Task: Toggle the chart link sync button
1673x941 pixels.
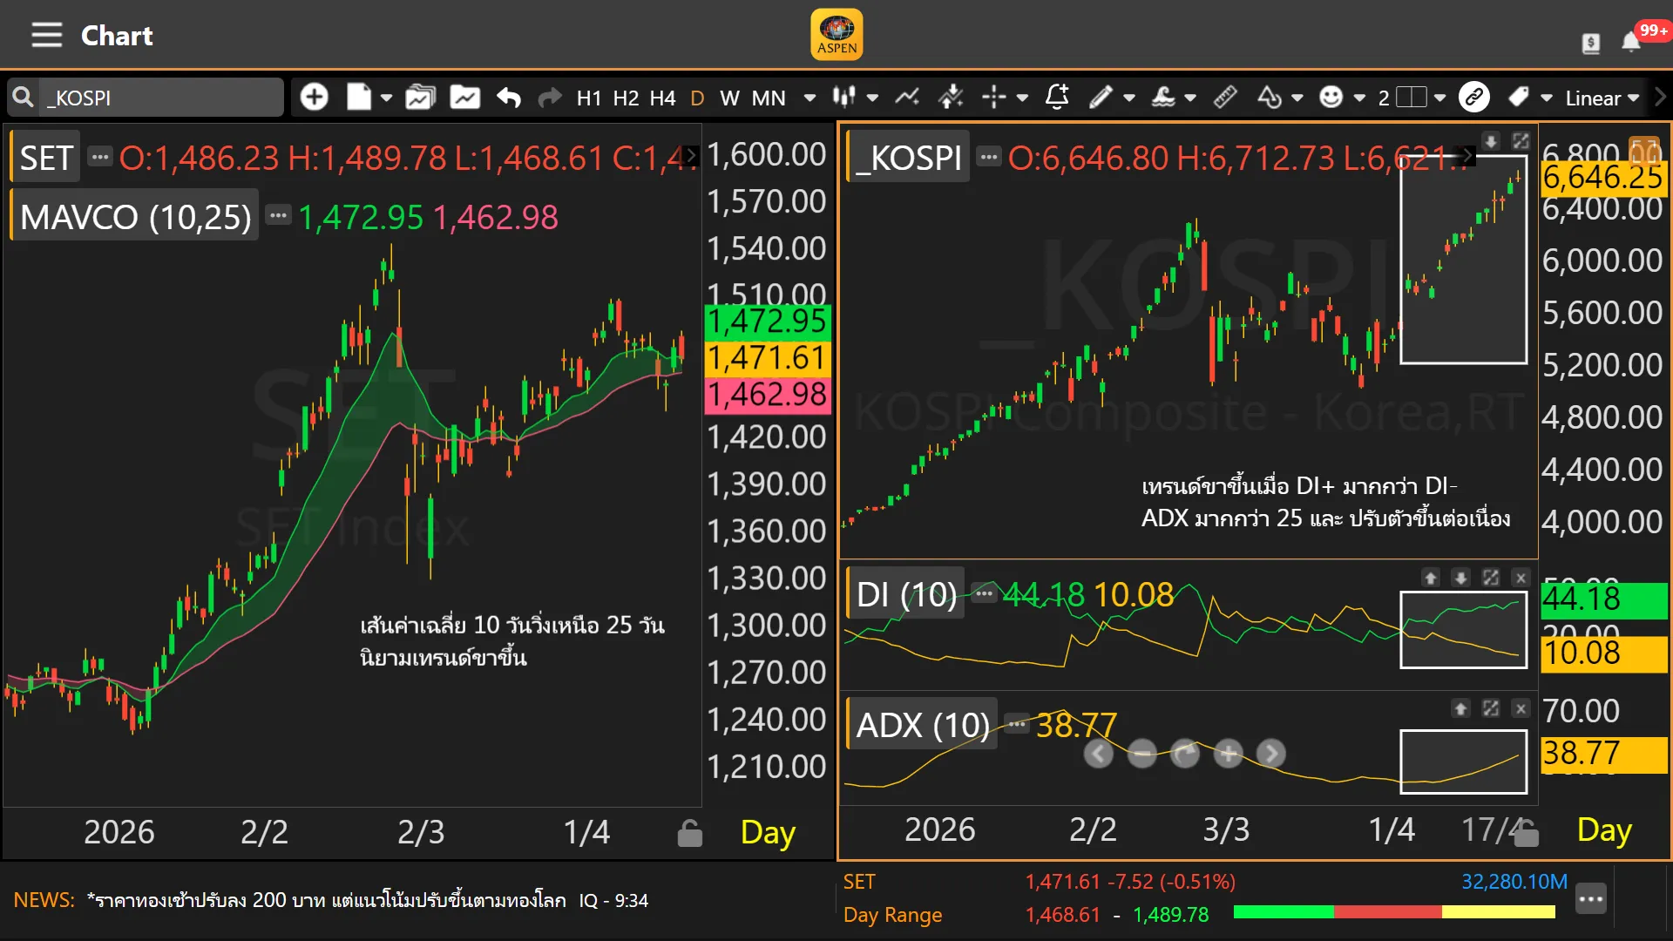Action: pyautogui.click(x=1473, y=98)
